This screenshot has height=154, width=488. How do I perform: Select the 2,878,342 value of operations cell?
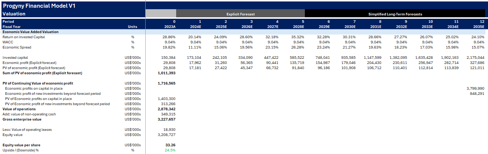167,109
